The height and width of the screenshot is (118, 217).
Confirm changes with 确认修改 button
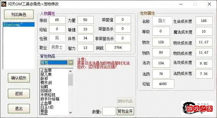pyautogui.click(x=19, y=78)
